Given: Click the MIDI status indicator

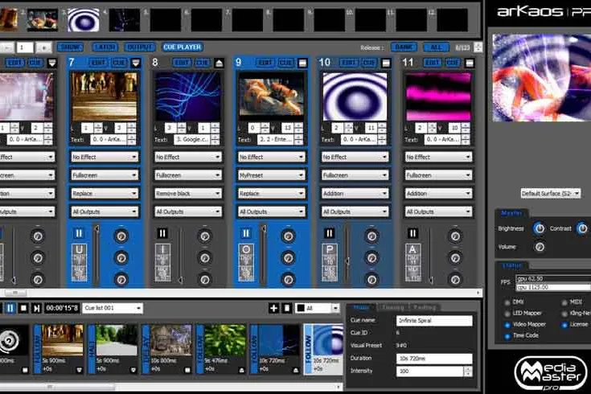Looking at the screenshot, I should (x=564, y=302).
